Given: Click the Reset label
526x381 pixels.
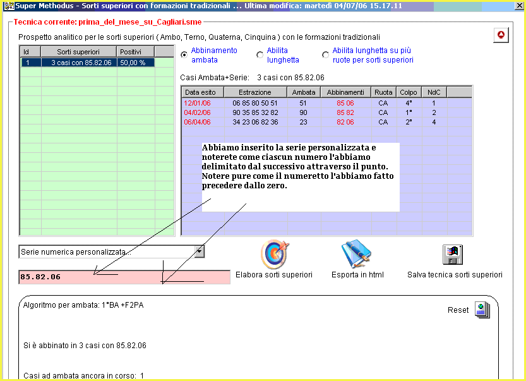Looking at the screenshot, I should tap(458, 310).
